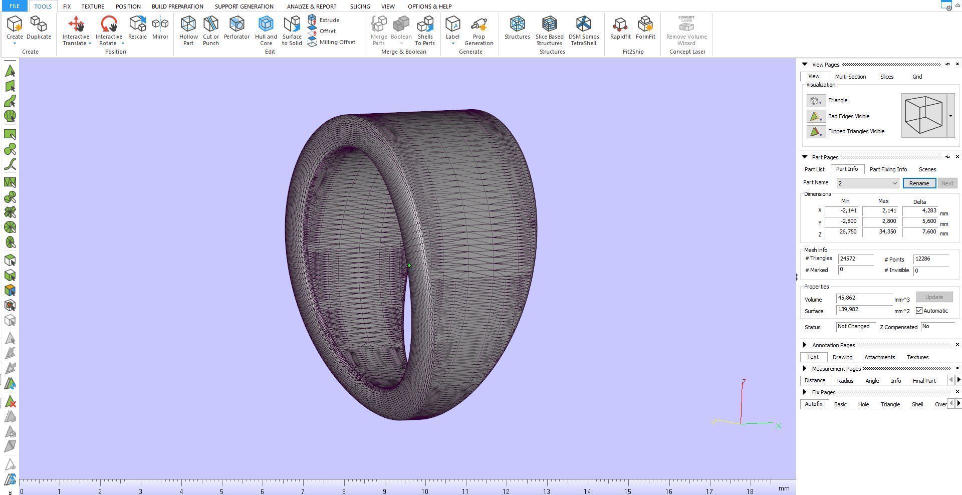The image size is (962, 495).
Task: Open the SLICING ribbon tab
Action: coord(360,7)
